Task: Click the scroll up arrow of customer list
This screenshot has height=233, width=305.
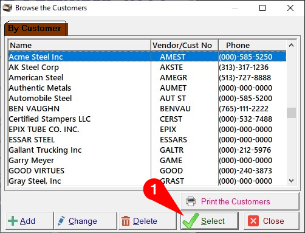Action: (x=291, y=45)
